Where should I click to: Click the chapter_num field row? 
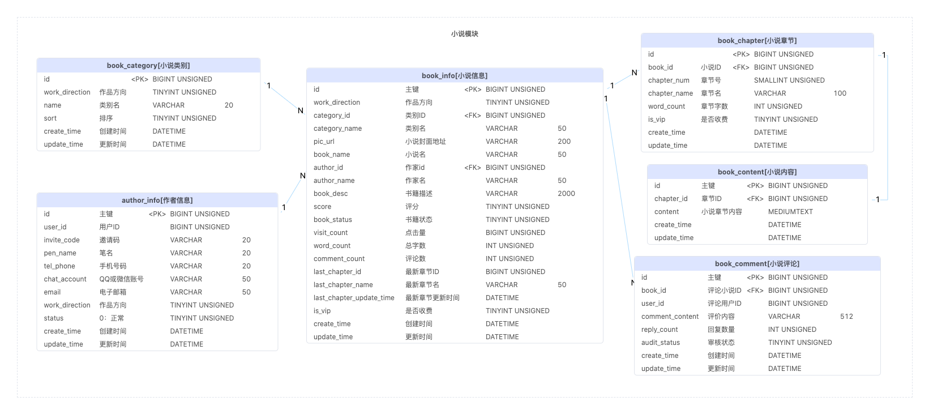click(757, 80)
